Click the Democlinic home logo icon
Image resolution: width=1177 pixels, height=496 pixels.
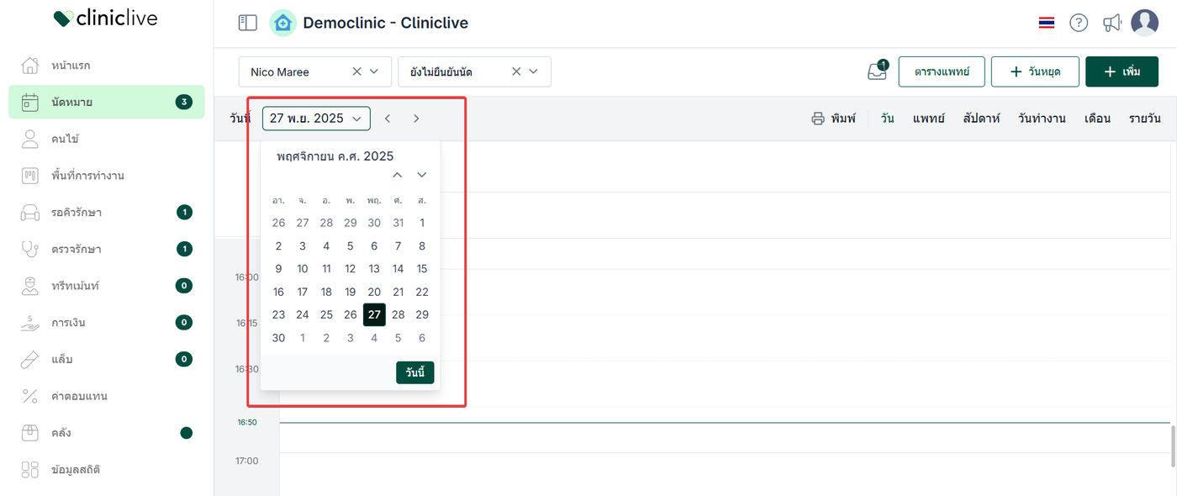282,23
